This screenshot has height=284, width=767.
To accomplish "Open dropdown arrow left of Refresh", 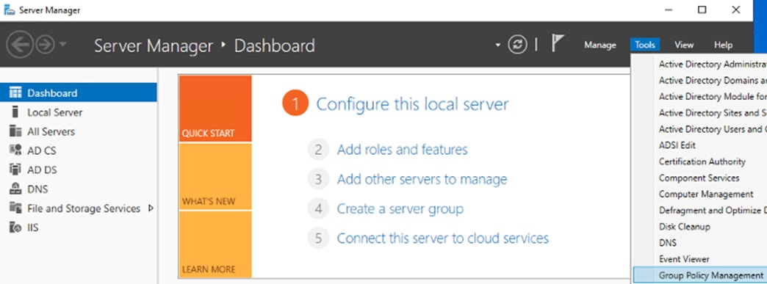I will pyautogui.click(x=498, y=45).
